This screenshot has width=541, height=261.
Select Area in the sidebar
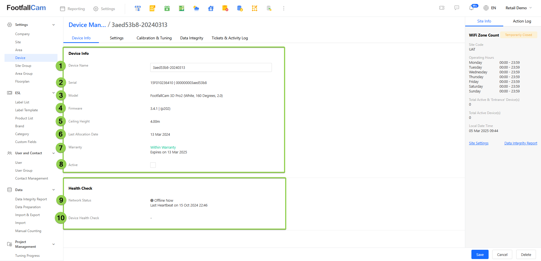pos(19,50)
